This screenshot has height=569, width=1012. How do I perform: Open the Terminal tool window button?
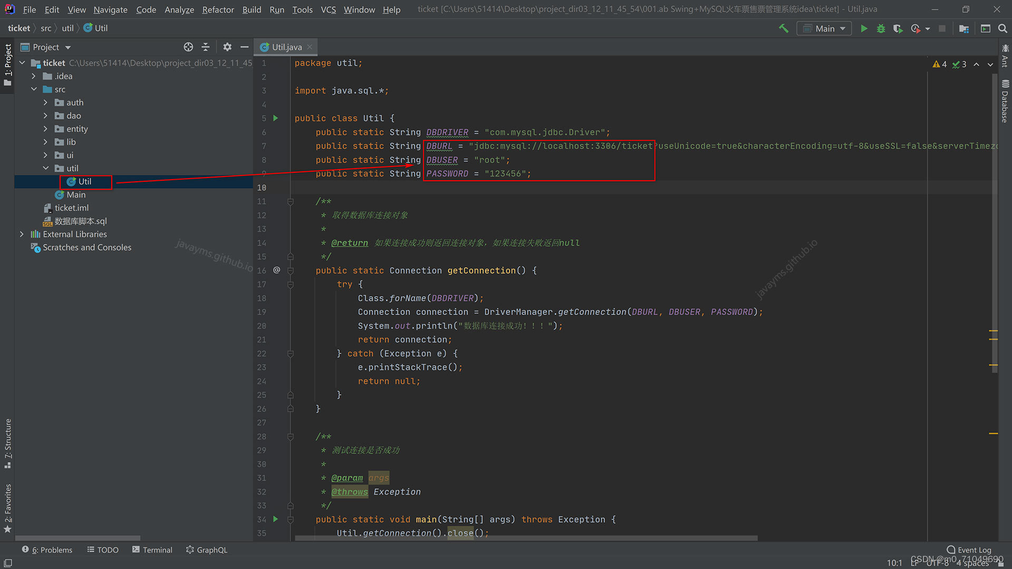click(x=152, y=550)
